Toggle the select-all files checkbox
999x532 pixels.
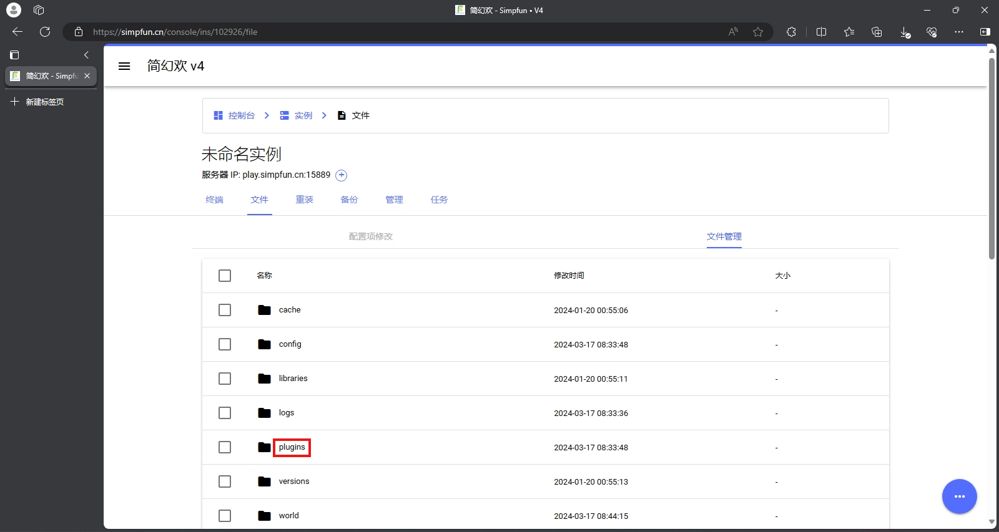pyautogui.click(x=225, y=276)
